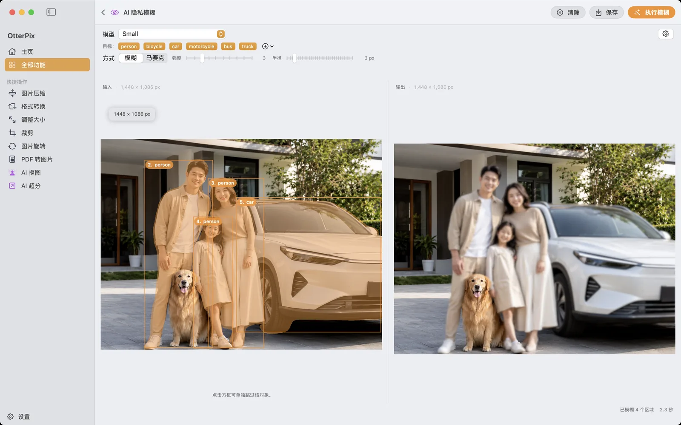Viewport: 681px width, 425px height.
Task: Open 调整大小 resize tool
Action: (47, 119)
